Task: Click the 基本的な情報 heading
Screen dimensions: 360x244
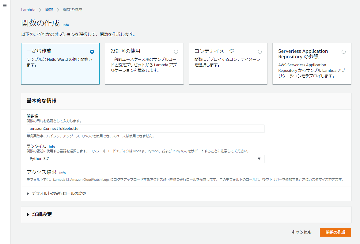Action: click(42, 101)
